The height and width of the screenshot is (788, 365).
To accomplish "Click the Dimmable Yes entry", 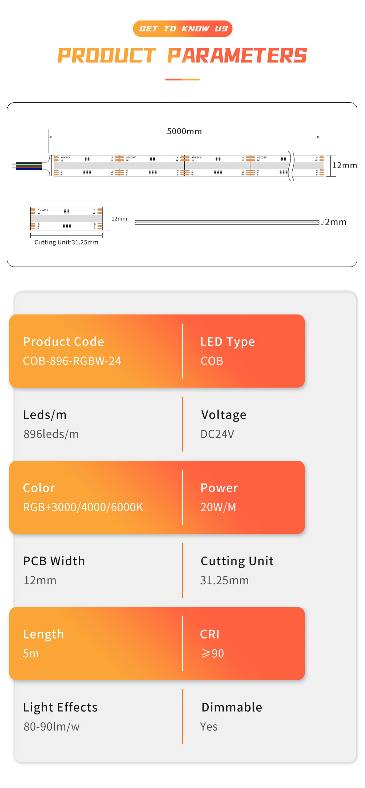I will coord(231,717).
